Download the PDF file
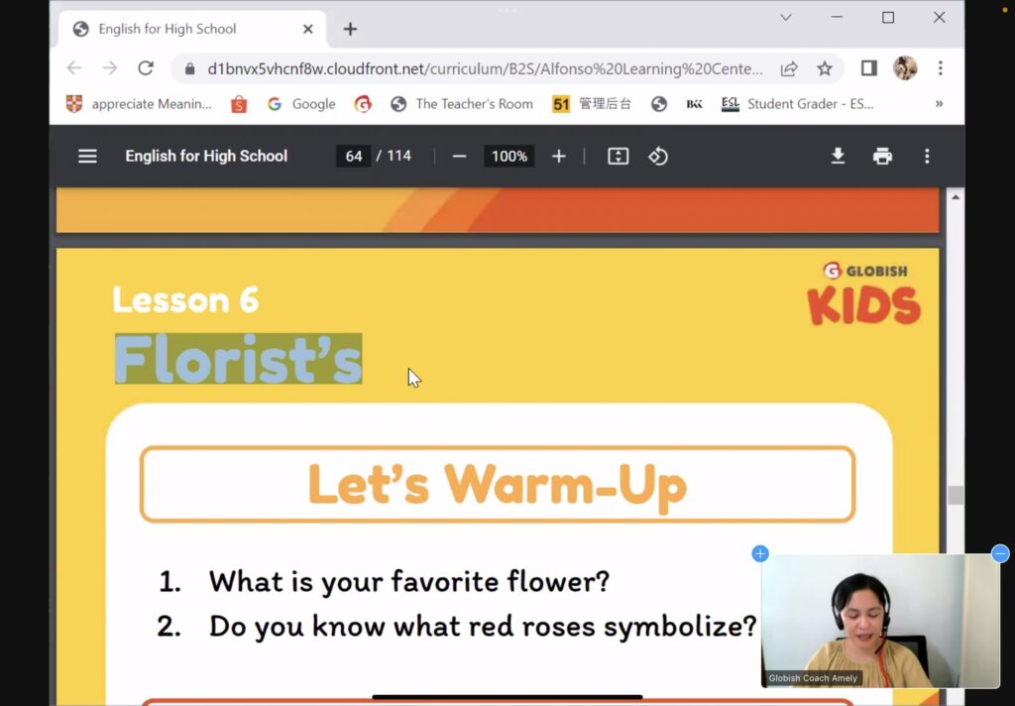Screen dimensions: 1015x706 [838, 156]
